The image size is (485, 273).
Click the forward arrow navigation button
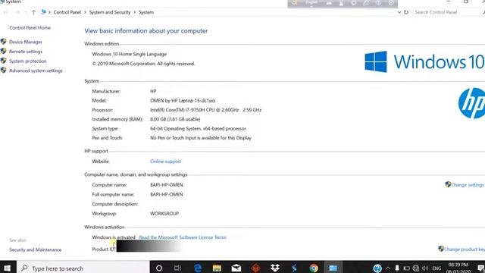point(17,12)
